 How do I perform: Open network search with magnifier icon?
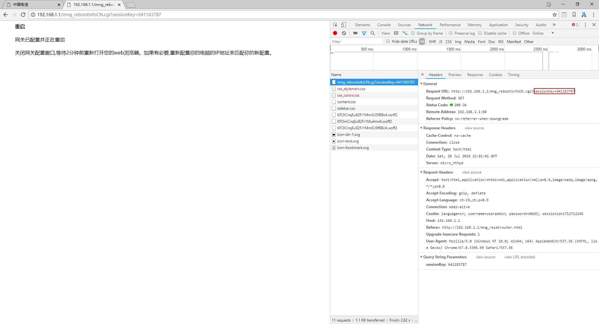(x=373, y=33)
